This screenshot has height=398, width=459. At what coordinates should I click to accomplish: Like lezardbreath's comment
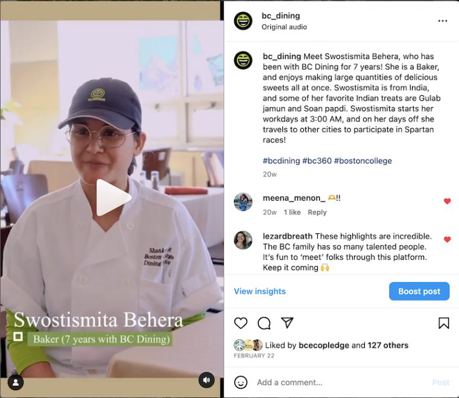(x=447, y=239)
